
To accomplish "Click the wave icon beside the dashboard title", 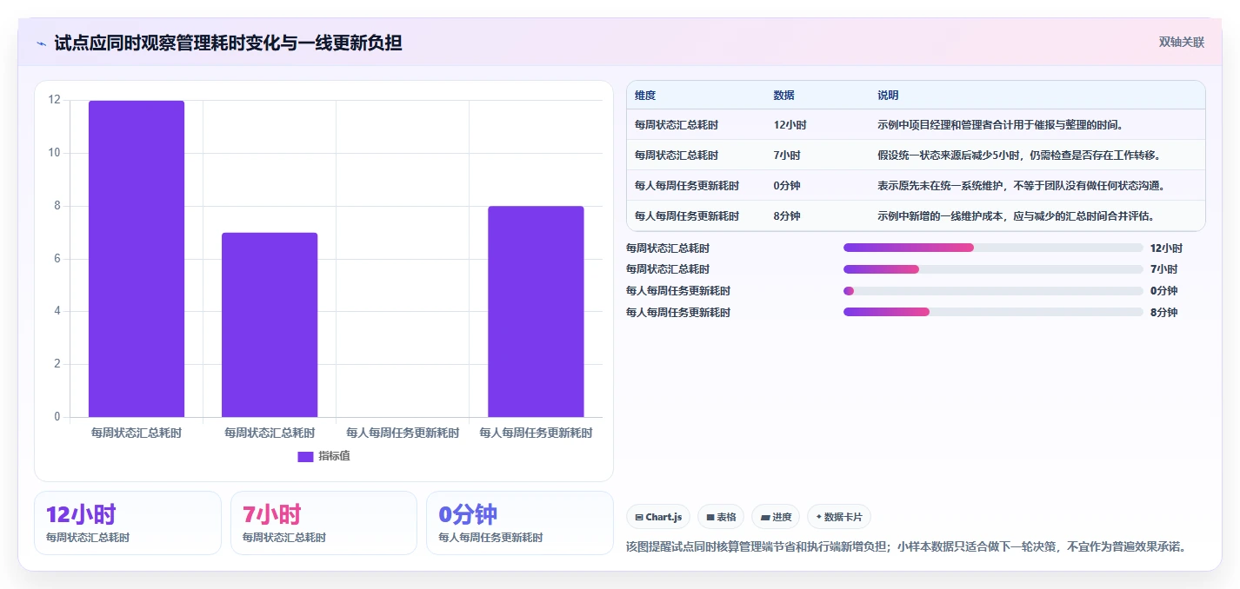I will point(41,43).
